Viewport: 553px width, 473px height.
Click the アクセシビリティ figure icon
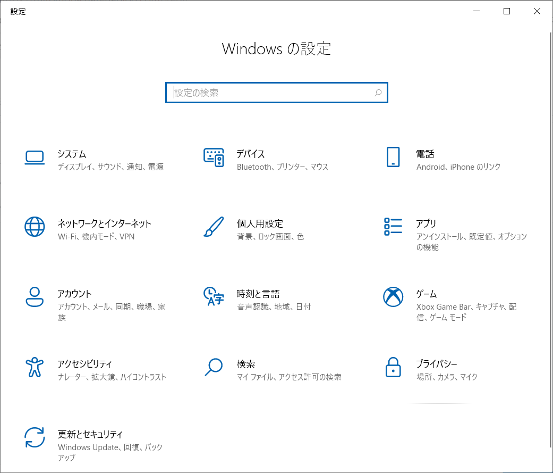click(35, 367)
